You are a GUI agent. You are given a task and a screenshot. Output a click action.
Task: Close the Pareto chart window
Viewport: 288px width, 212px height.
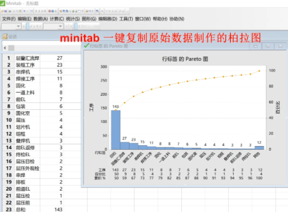[279, 46]
